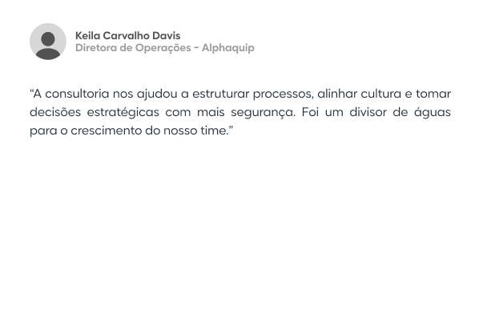Click the word "águas" in the quote
Image resolution: width=487 pixels, height=325 pixels.
point(433,110)
